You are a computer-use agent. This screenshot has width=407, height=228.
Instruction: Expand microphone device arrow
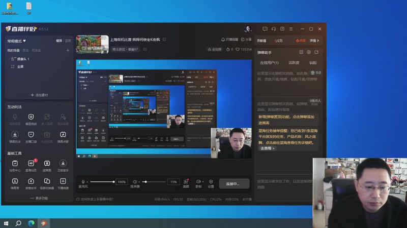coord(87,182)
